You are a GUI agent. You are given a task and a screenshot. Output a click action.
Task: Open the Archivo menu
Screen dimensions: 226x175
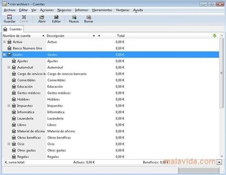(x=10, y=10)
